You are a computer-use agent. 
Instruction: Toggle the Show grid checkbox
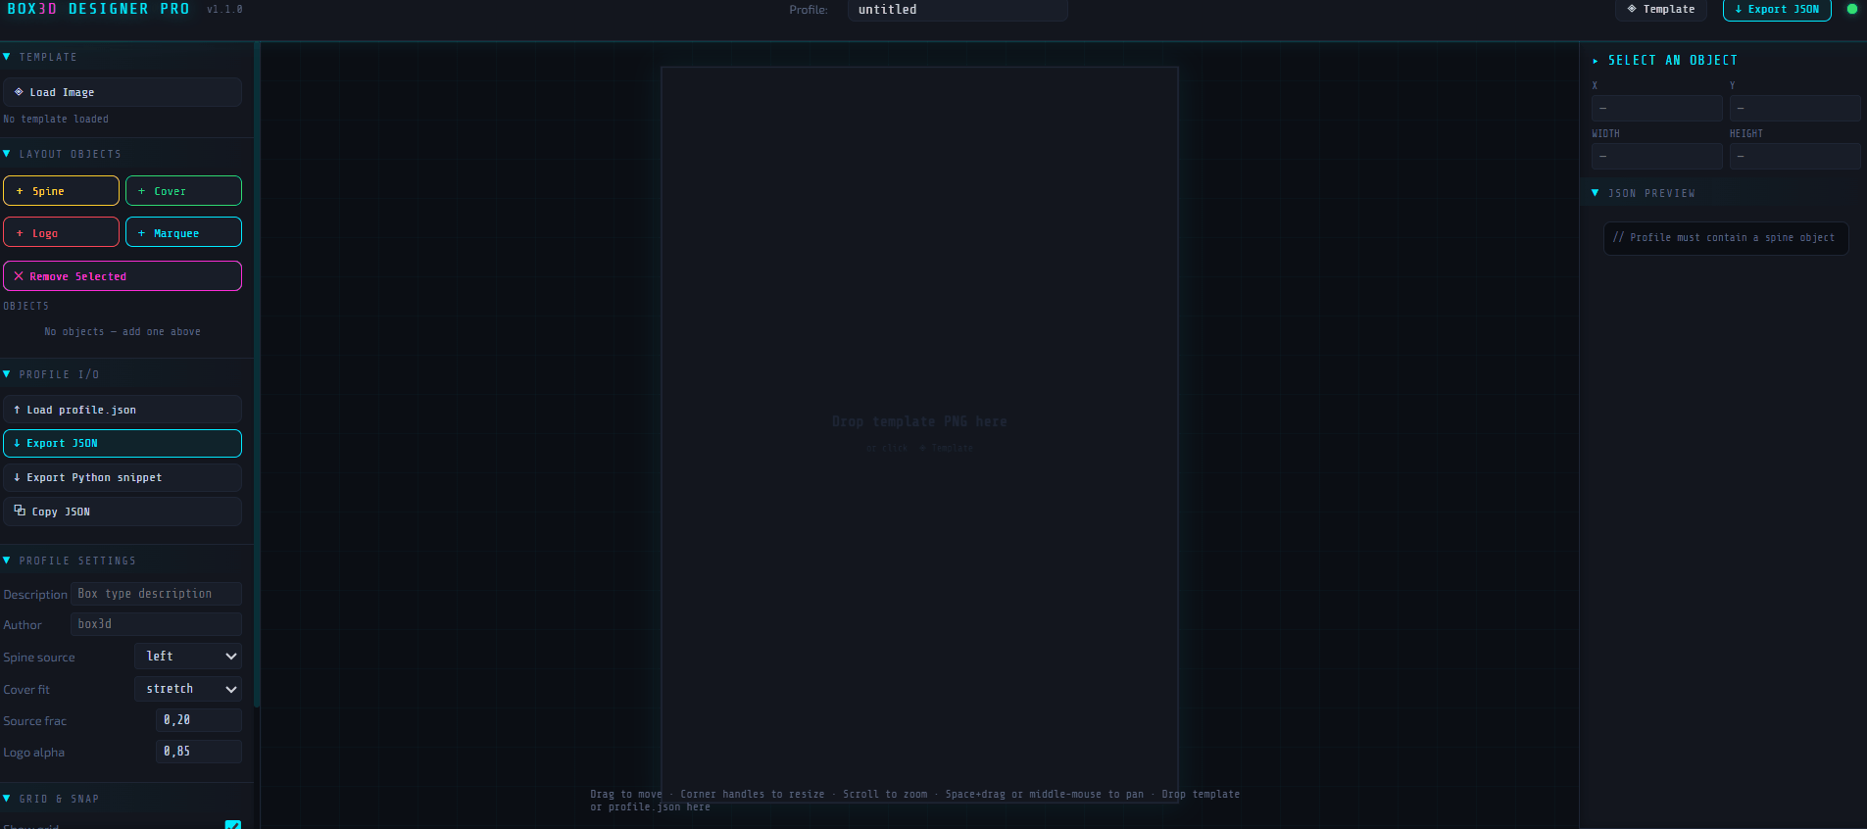(233, 825)
